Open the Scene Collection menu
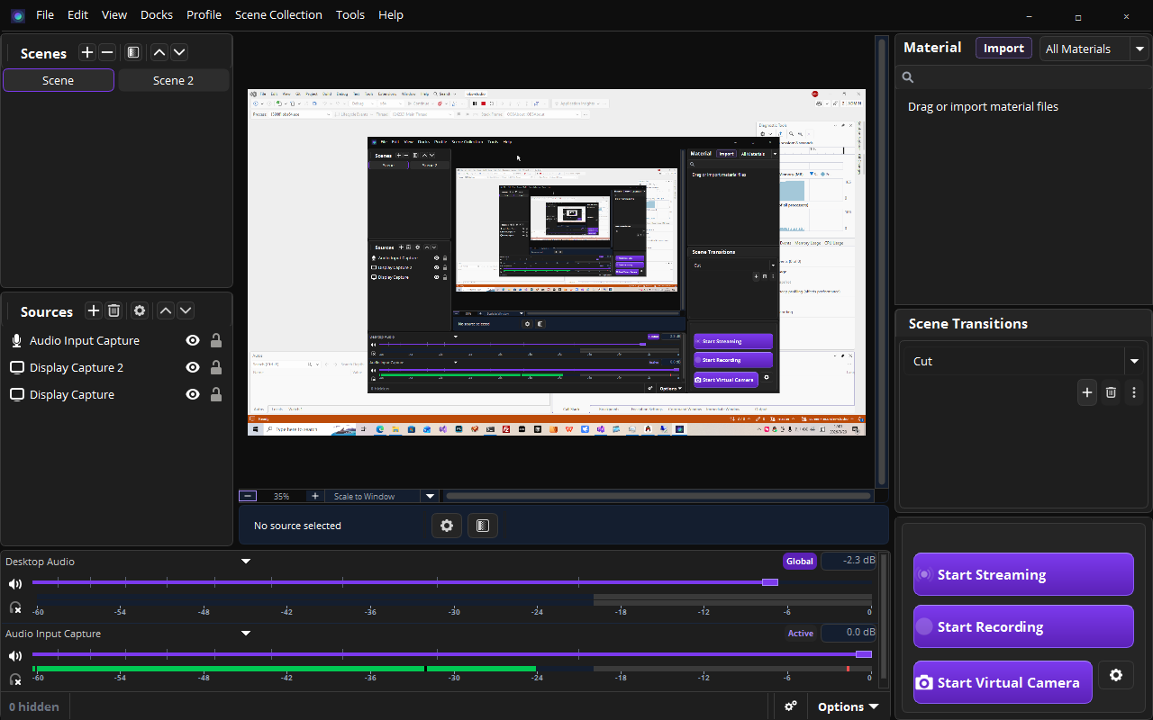Viewport: 1153px width, 720px height. (278, 15)
